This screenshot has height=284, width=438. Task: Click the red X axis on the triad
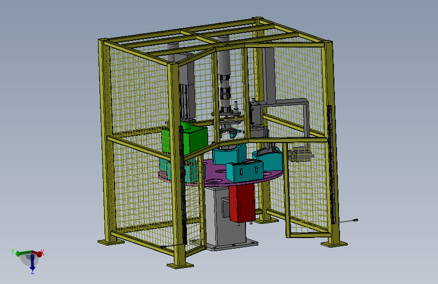pyautogui.click(x=38, y=254)
